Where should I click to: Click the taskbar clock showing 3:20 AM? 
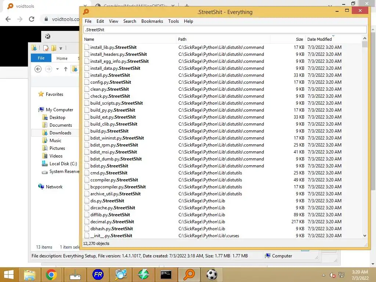click(360, 275)
